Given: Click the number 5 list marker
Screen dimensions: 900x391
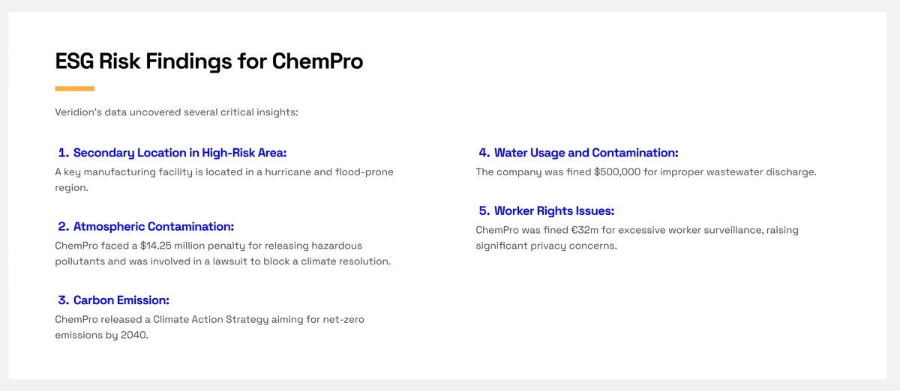Looking at the screenshot, I should click(484, 211).
